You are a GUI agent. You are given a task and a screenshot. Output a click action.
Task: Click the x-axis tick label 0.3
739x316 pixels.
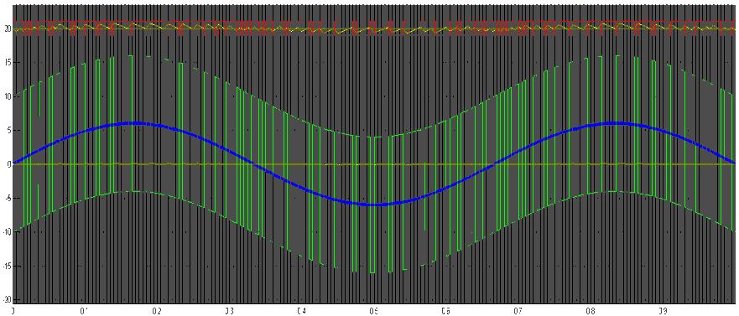coord(229,311)
